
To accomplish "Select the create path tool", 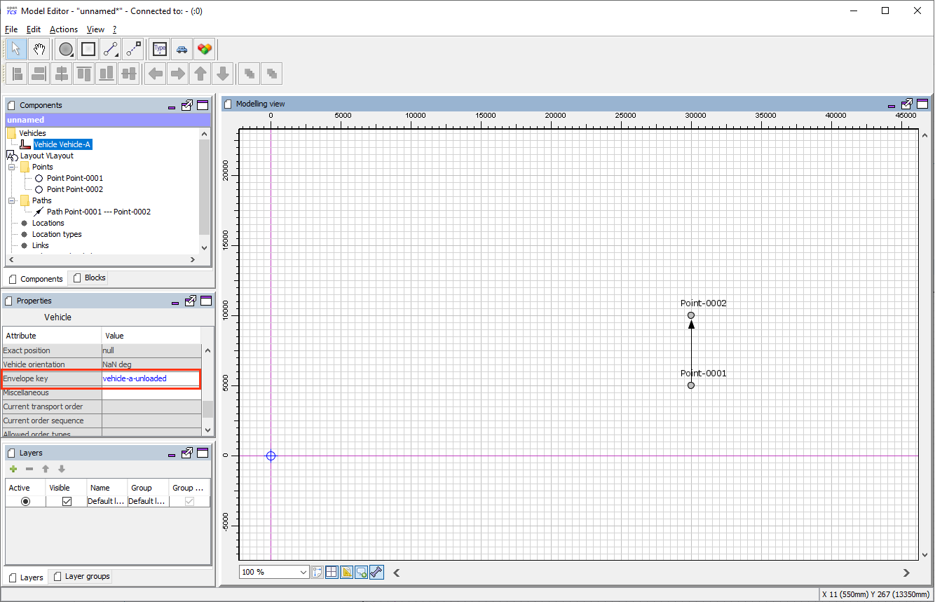I will [110, 49].
